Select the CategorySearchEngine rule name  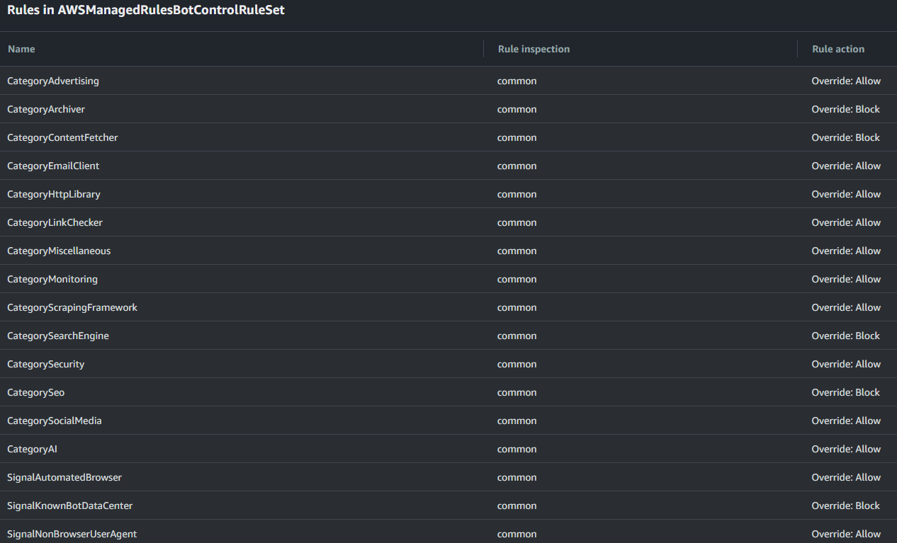(58, 336)
